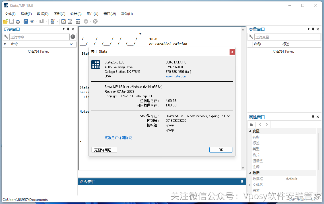324x204 pixels.
Task: Click the Viewer eye icon
Action: [x=32, y=21]
